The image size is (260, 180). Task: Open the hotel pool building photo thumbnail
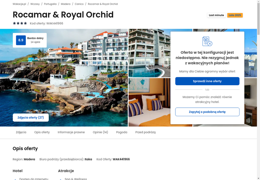point(149,53)
